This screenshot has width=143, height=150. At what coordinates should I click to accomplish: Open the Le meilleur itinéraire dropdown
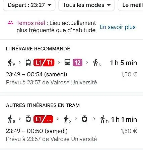pyautogui.click(x=131, y=5)
